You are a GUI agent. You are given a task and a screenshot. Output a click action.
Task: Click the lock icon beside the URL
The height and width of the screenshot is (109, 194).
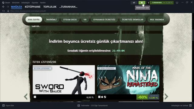click(x=8, y=11)
